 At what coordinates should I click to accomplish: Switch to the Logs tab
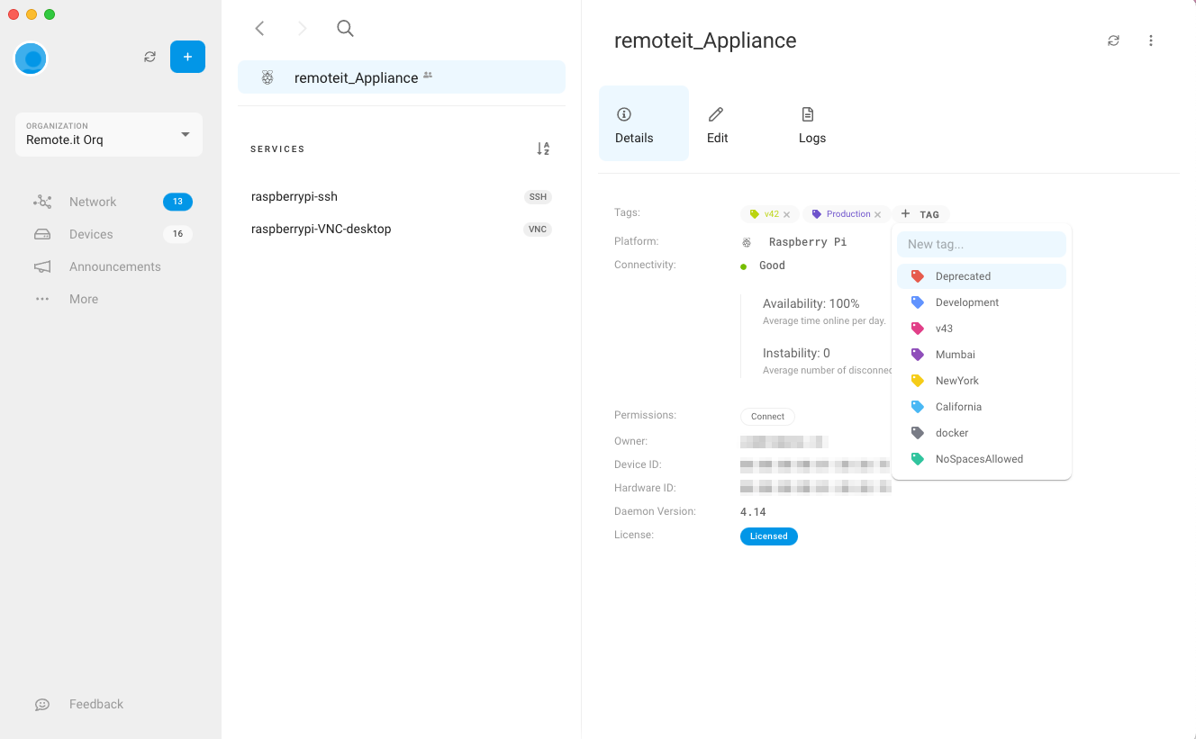coord(812,123)
